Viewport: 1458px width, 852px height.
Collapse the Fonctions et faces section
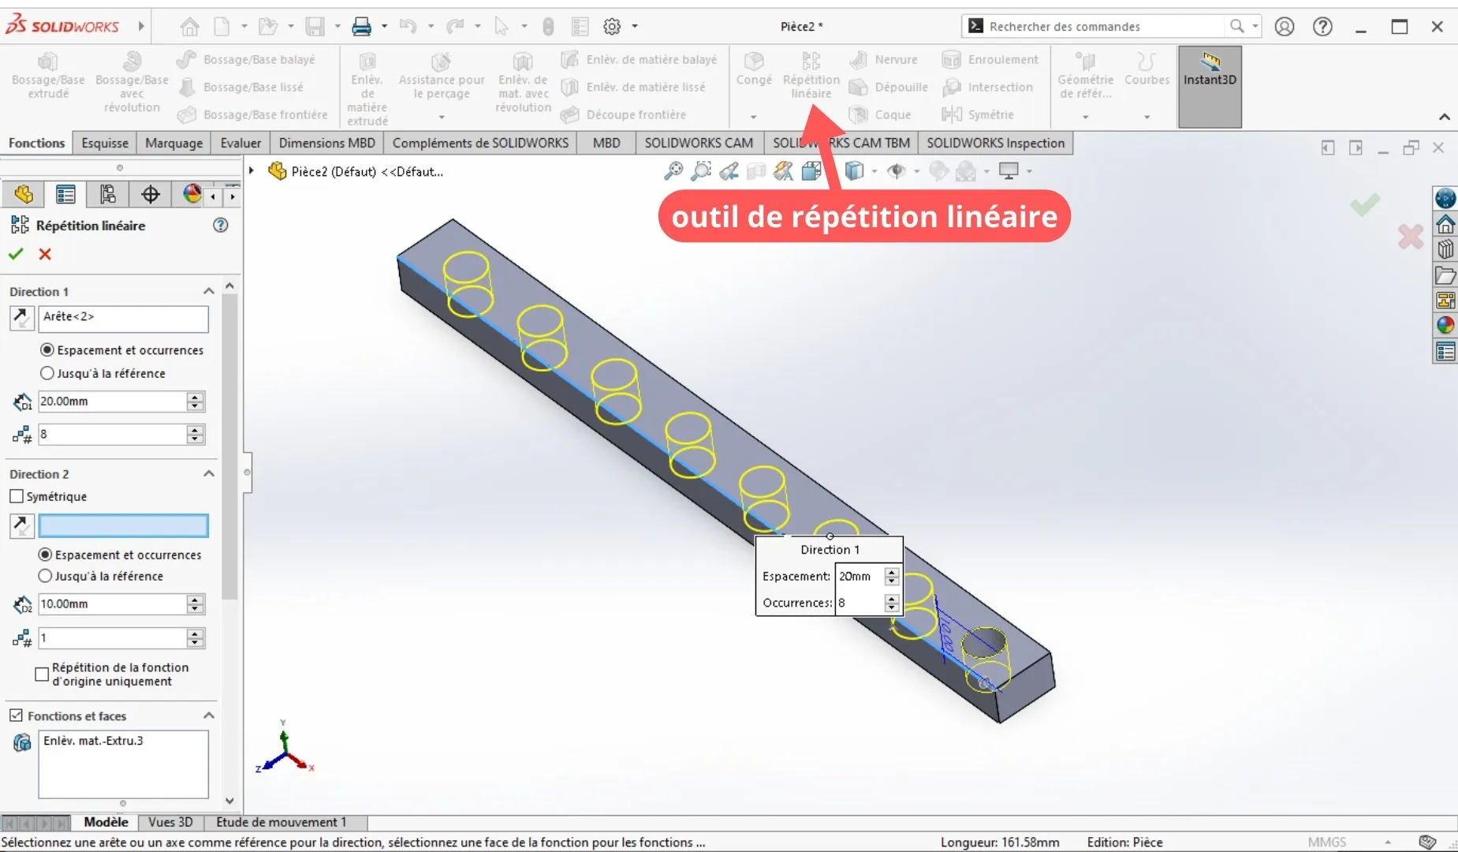209,716
